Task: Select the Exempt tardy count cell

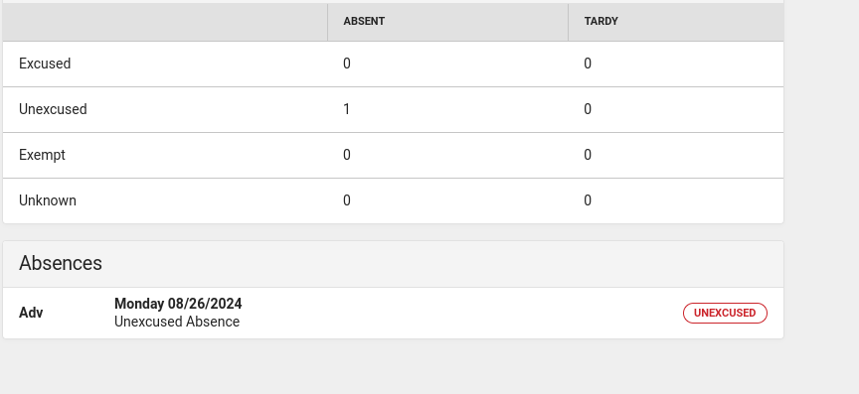Action: [676, 156]
